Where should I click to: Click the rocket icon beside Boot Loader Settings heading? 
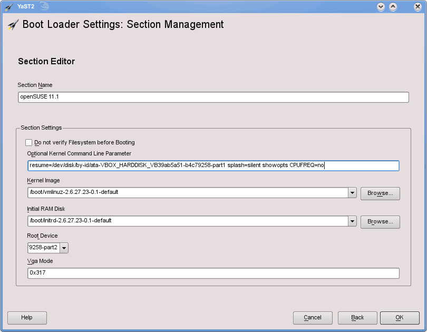[13, 24]
